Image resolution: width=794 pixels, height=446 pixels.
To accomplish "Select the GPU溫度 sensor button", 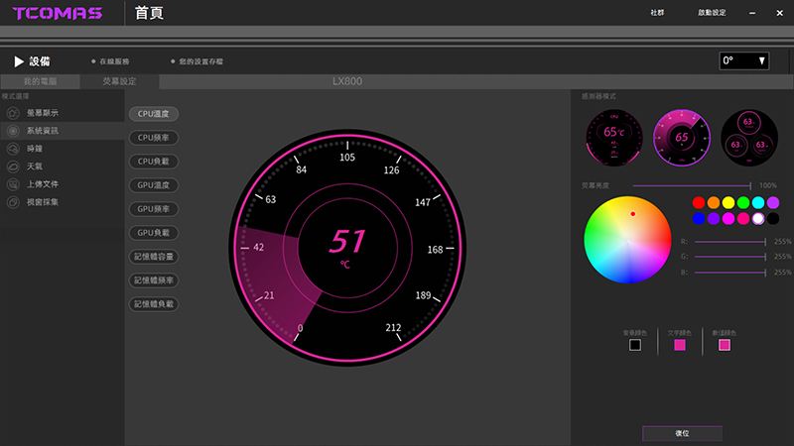I will 153,184.
